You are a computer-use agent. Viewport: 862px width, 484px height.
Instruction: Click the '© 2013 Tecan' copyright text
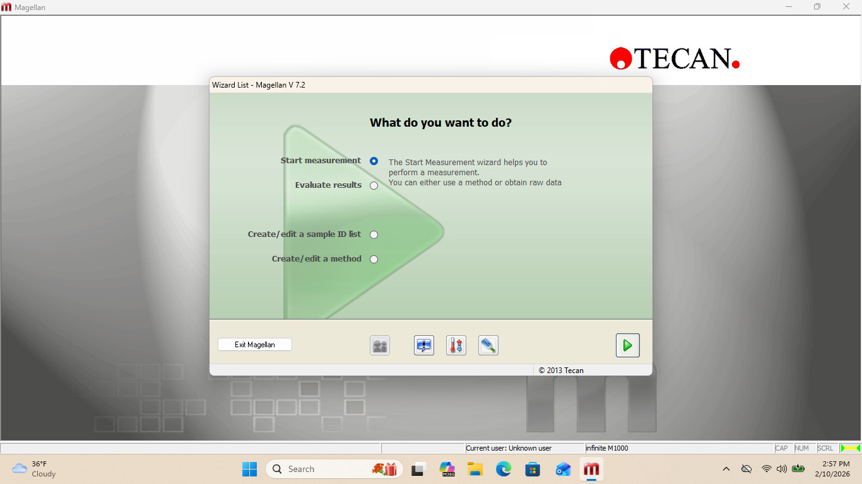coord(561,371)
